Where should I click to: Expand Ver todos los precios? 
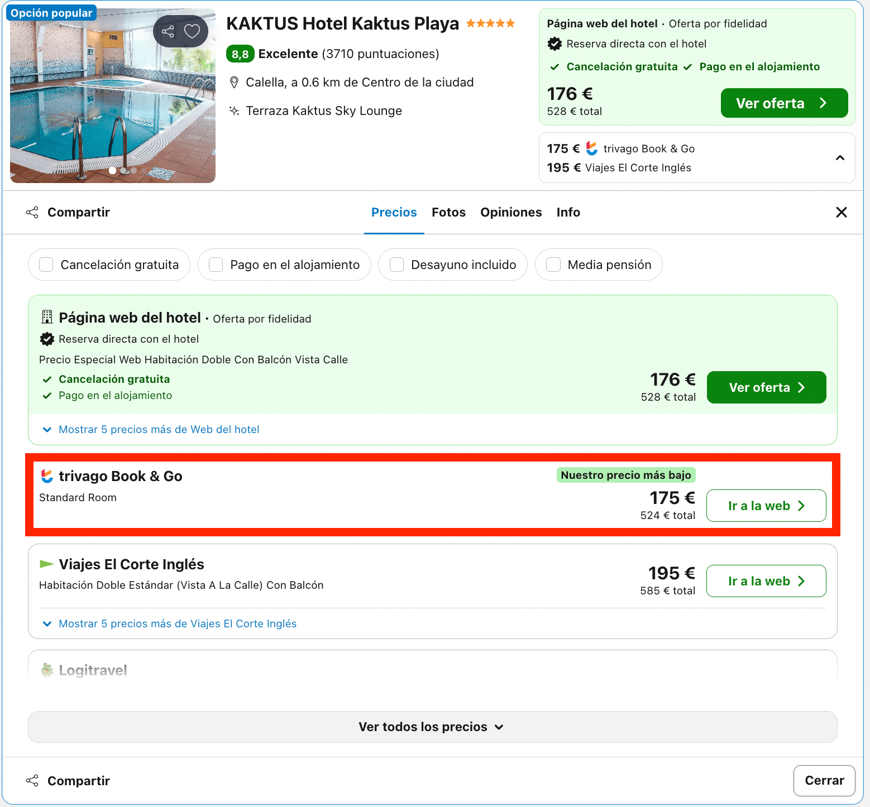tap(432, 727)
